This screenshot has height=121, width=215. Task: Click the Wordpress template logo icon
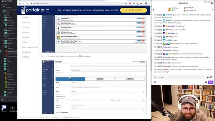click(x=59, y=33)
